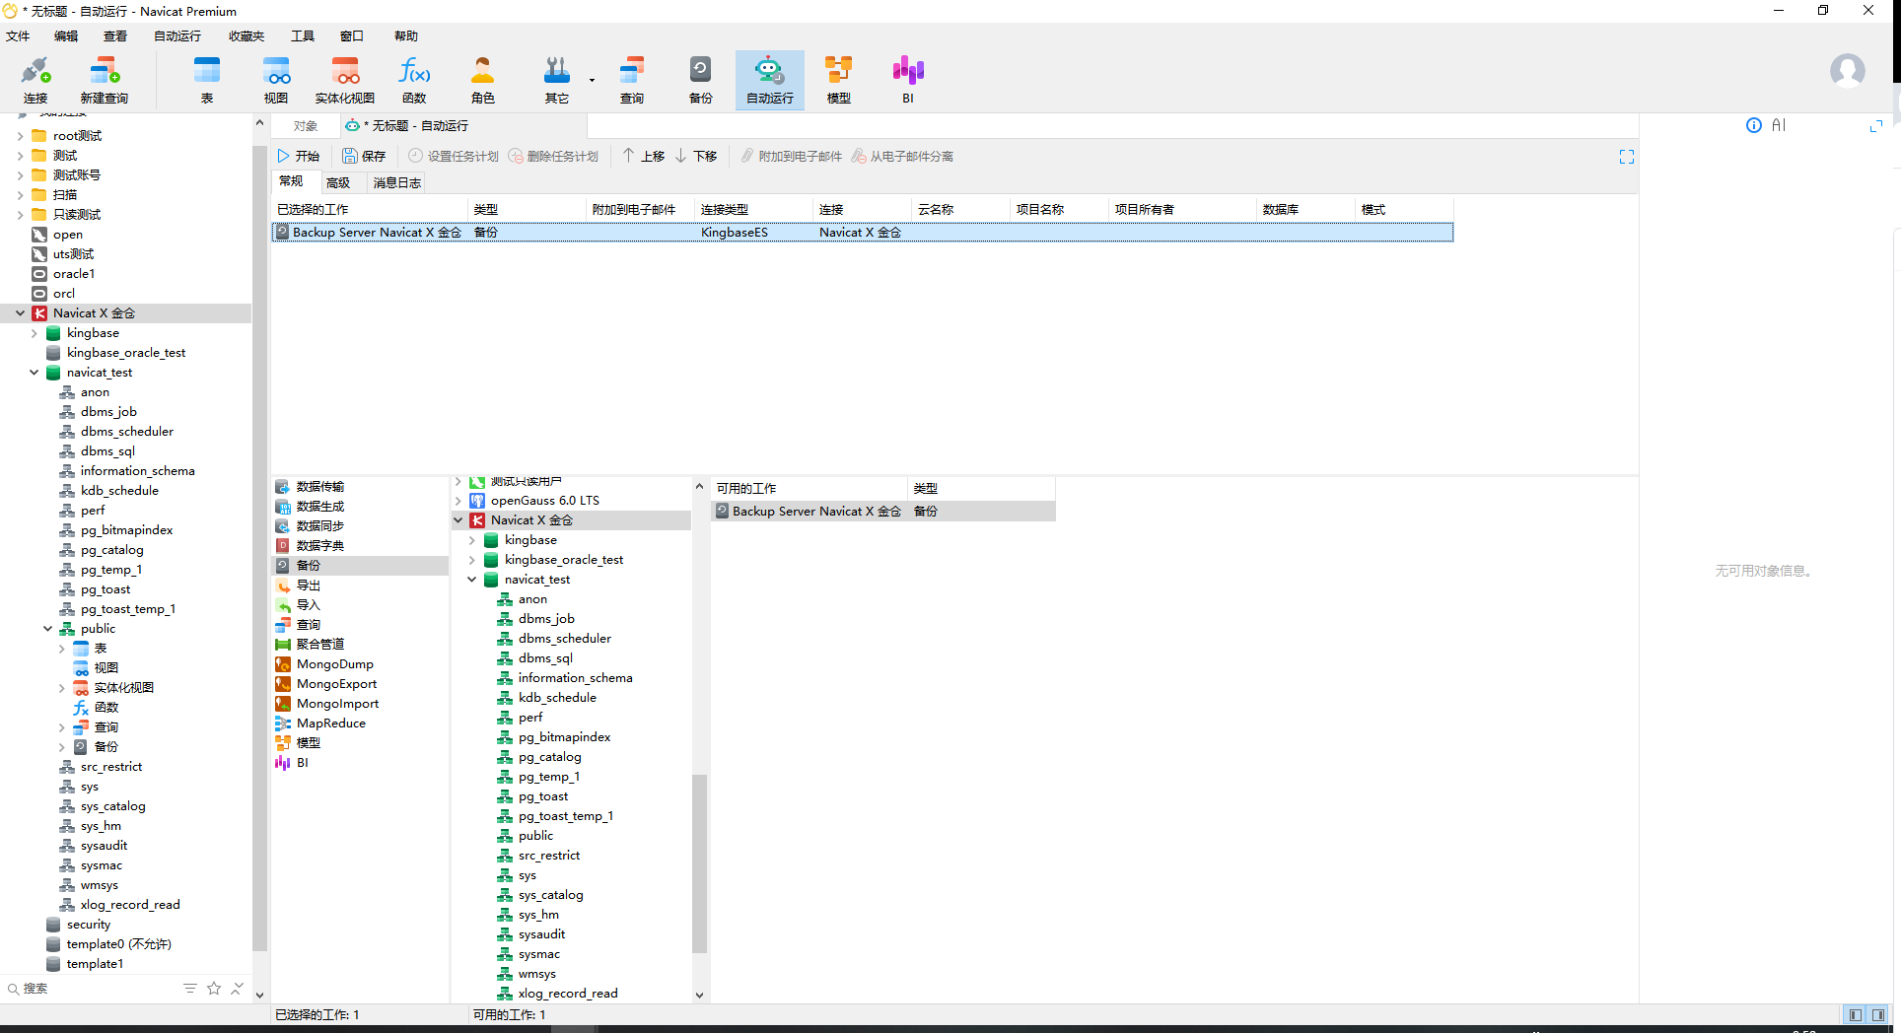Click the star favorites icon beside search

point(214,989)
